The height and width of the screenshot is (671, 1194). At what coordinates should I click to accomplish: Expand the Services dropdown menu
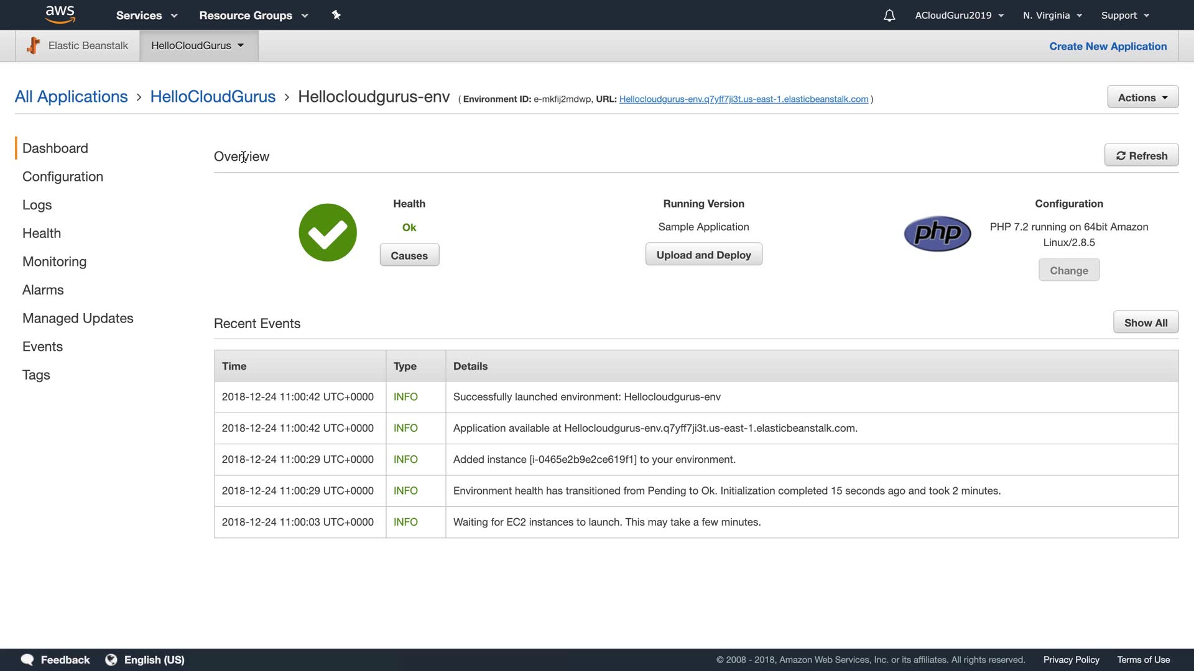coord(147,16)
